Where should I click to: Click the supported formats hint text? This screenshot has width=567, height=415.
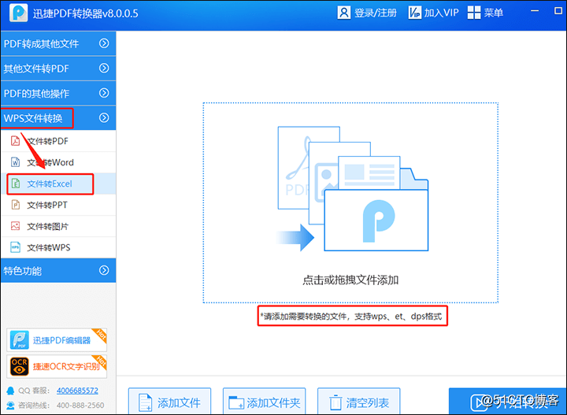(352, 317)
